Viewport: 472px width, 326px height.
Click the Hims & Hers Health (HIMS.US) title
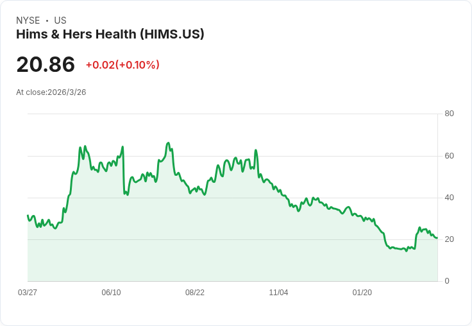click(110, 34)
